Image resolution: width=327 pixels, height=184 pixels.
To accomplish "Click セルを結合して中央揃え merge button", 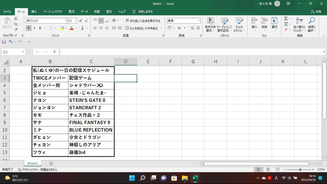I will [x=142, y=28].
